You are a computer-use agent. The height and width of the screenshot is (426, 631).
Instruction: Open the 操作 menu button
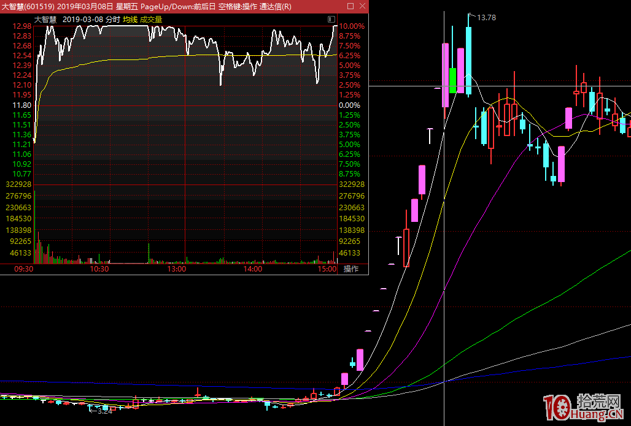coord(351,269)
